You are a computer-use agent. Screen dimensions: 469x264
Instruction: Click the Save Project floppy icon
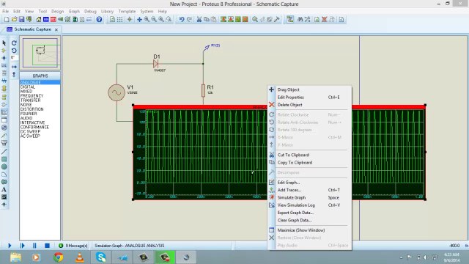click(21, 20)
